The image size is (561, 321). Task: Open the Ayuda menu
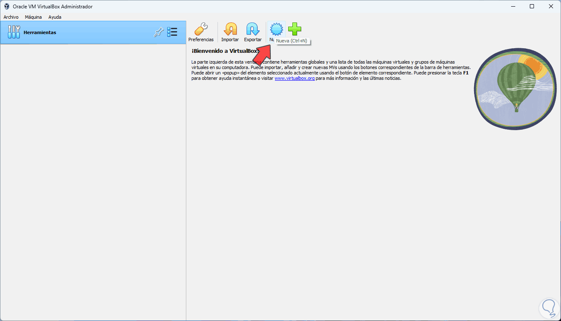pyautogui.click(x=55, y=17)
